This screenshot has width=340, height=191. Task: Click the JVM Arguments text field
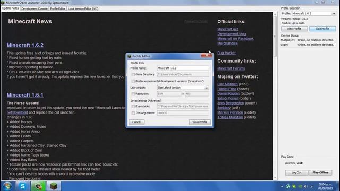point(183,113)
